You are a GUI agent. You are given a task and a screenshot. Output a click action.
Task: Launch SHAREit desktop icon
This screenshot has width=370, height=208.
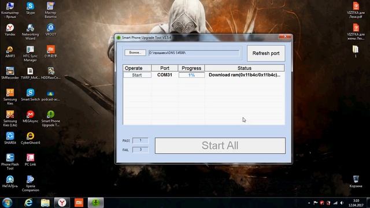tap(10, 138)
